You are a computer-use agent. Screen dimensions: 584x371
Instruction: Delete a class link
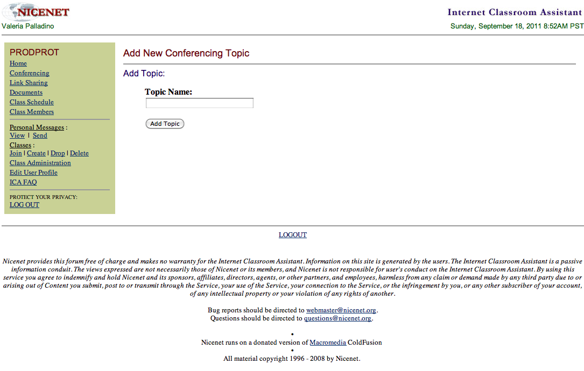pos(79,153)
